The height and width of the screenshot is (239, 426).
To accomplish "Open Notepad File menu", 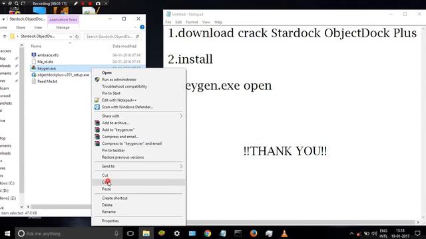I will click(x=168, y=22).
